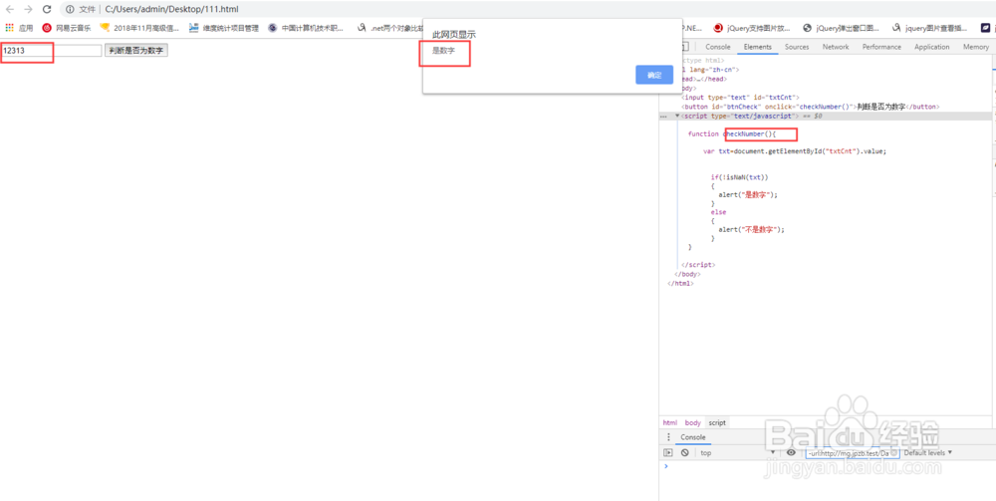Click the closing </script> tag line
Screen dimensions: 996x501
tap(698, 265)
